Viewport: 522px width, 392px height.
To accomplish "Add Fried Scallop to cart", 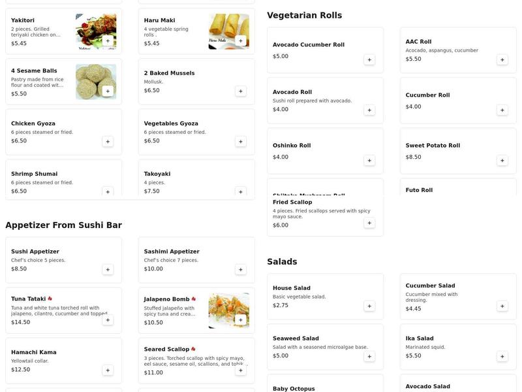I will pos(369,223).
